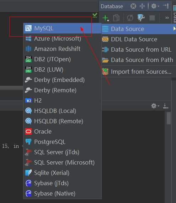Click the duplicate data source icon
This screenshot has height=203, width=176.
coord(116,18)
